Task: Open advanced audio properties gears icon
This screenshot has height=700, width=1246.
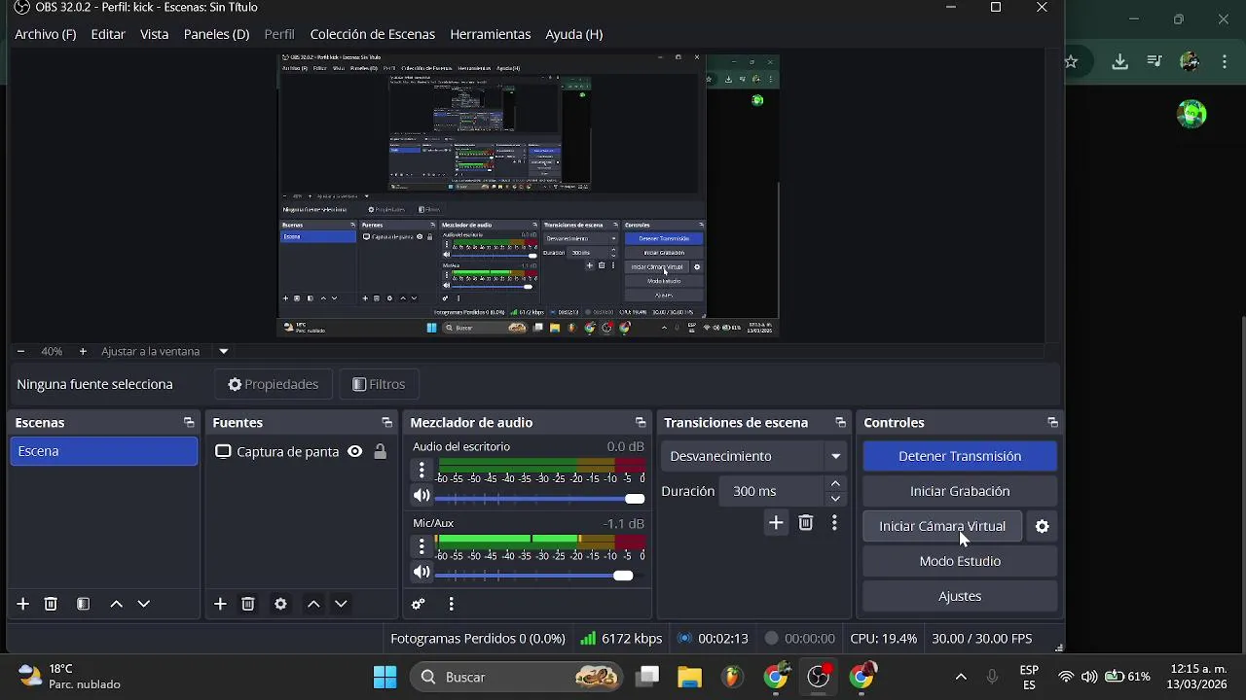Action: 419,604
